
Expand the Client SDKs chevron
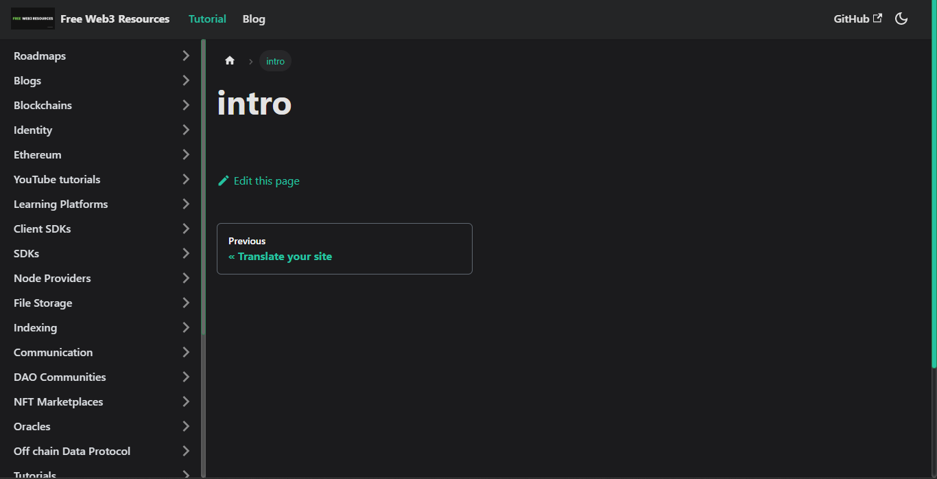(x=186, y=229)
